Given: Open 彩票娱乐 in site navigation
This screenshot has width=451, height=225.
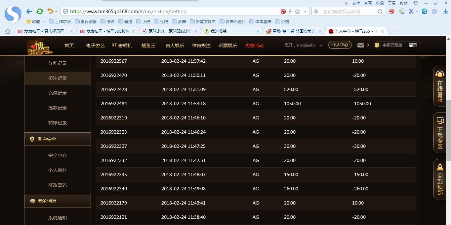Looking at the screenshot, I should click(x=227, y=46).
